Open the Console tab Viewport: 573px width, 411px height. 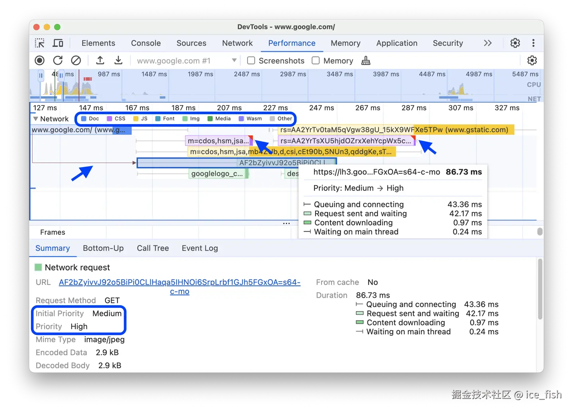tap(146, 43)
